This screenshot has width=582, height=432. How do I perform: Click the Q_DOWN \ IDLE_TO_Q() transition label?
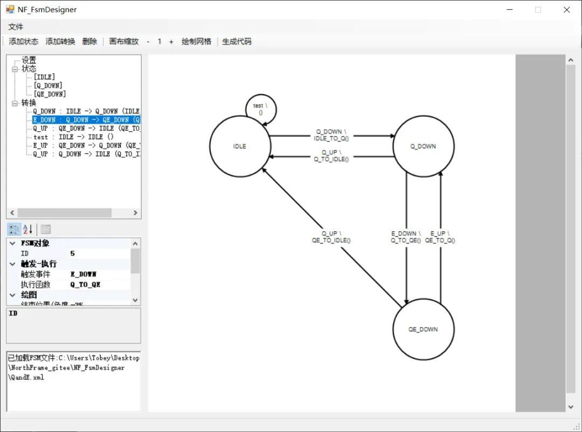tap(331, 135)
